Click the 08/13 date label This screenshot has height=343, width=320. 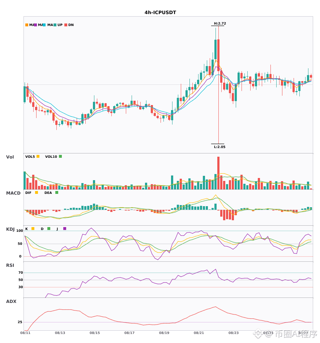click(60, 333)
